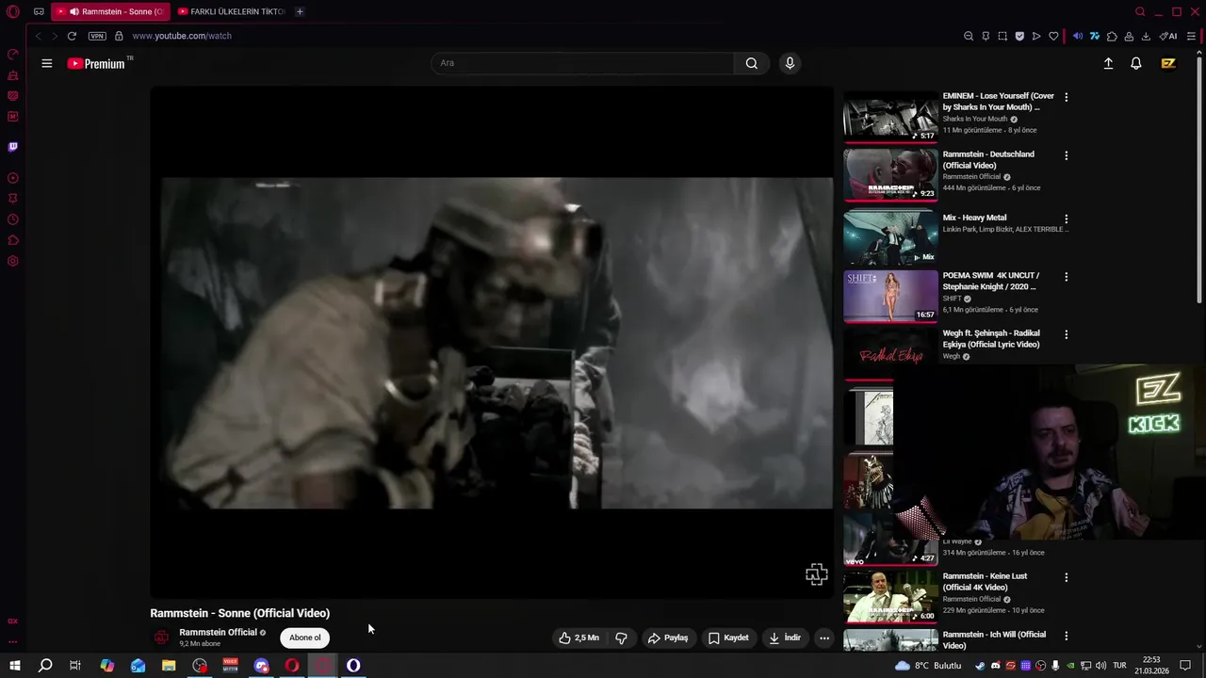Click the Rammstein Official channel avatar
1206x678 pixels.
click(x=161, y=638)
